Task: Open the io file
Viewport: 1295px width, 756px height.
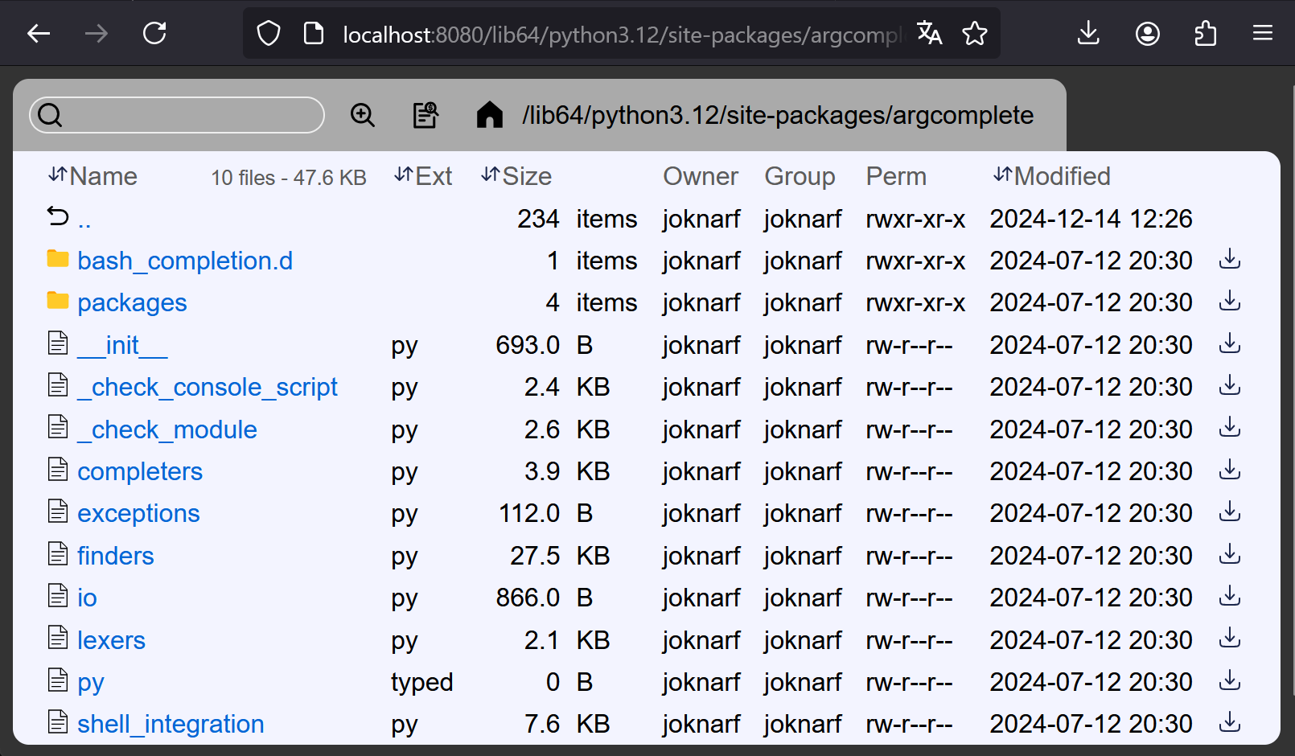Action: [87, 598]
